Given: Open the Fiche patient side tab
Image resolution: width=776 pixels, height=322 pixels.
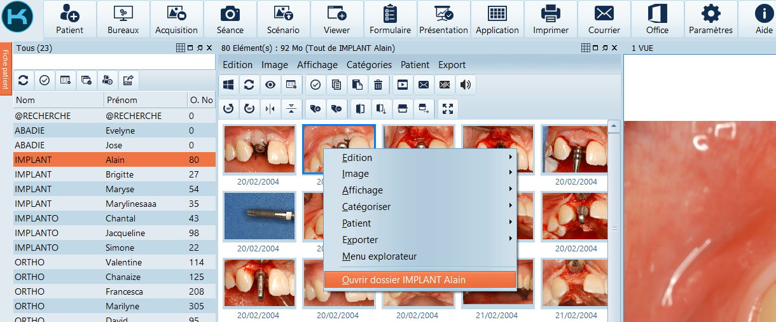Looking at the screenshot, I should click(6, 69).
